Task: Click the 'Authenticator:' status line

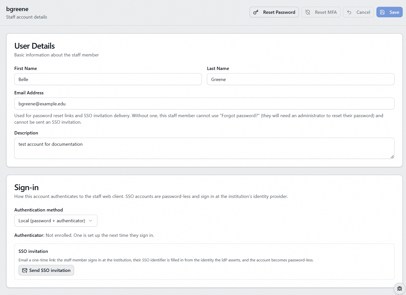Action: point(84,235)
